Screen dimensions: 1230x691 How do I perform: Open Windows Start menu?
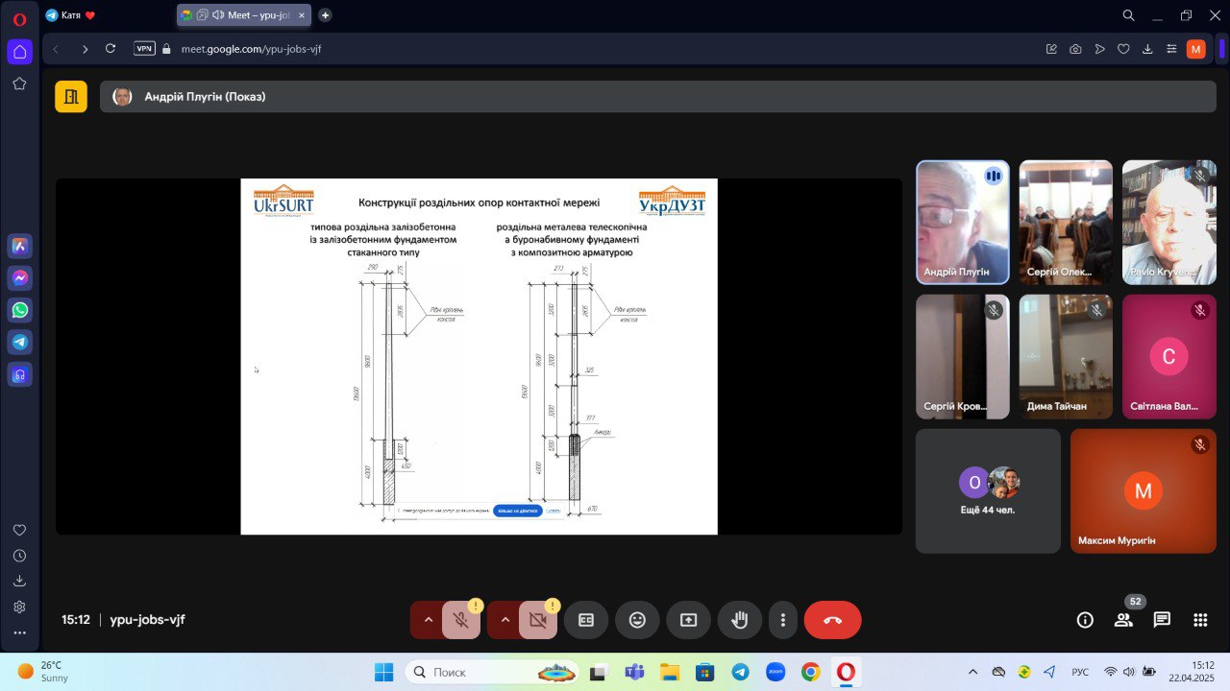coord(383,672)
